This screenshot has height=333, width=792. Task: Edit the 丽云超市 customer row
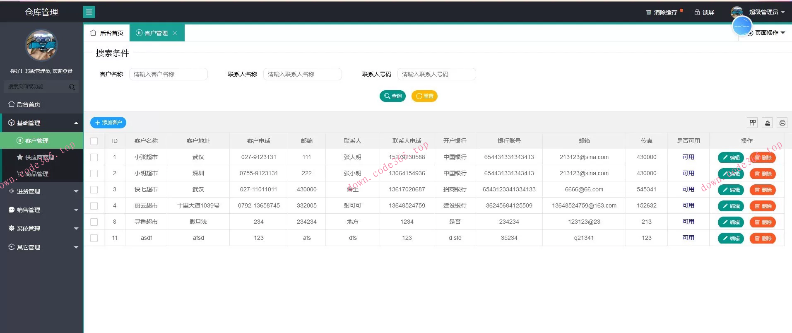click(x=731, y=206)
